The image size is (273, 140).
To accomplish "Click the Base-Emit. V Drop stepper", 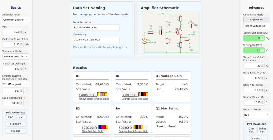I will click(x=262, y=78).
